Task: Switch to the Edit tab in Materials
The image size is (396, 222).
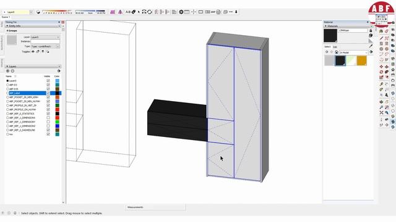Action: (x=335, y=47)
